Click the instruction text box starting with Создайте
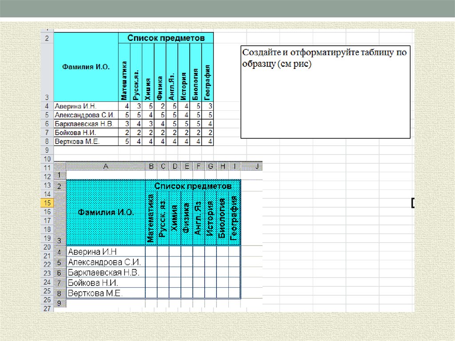 (x=325, y=92)
